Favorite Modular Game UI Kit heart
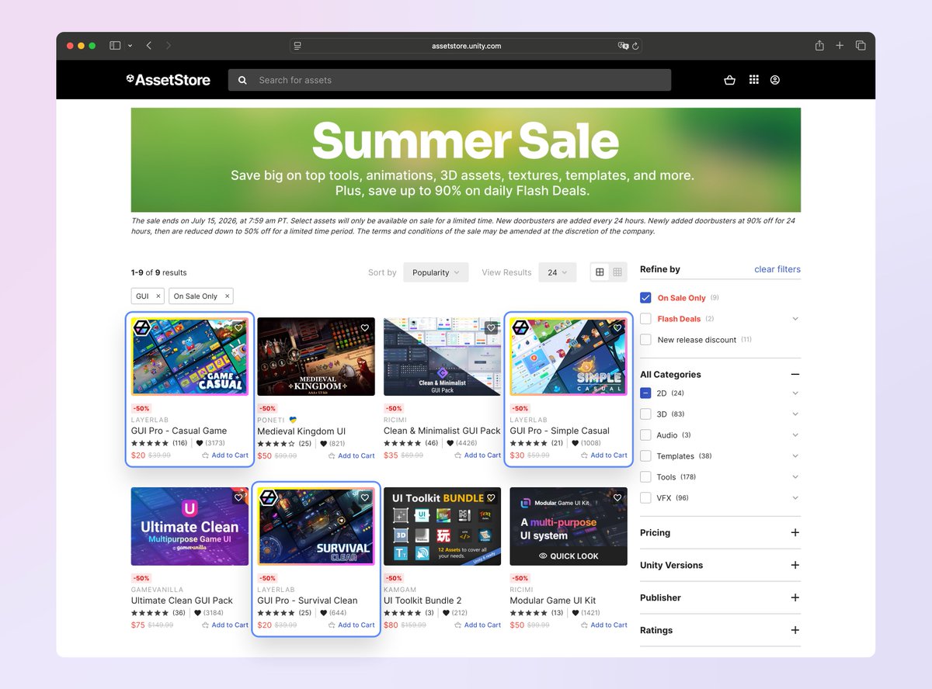Screen dimensions: 932x689 point(617,497)
